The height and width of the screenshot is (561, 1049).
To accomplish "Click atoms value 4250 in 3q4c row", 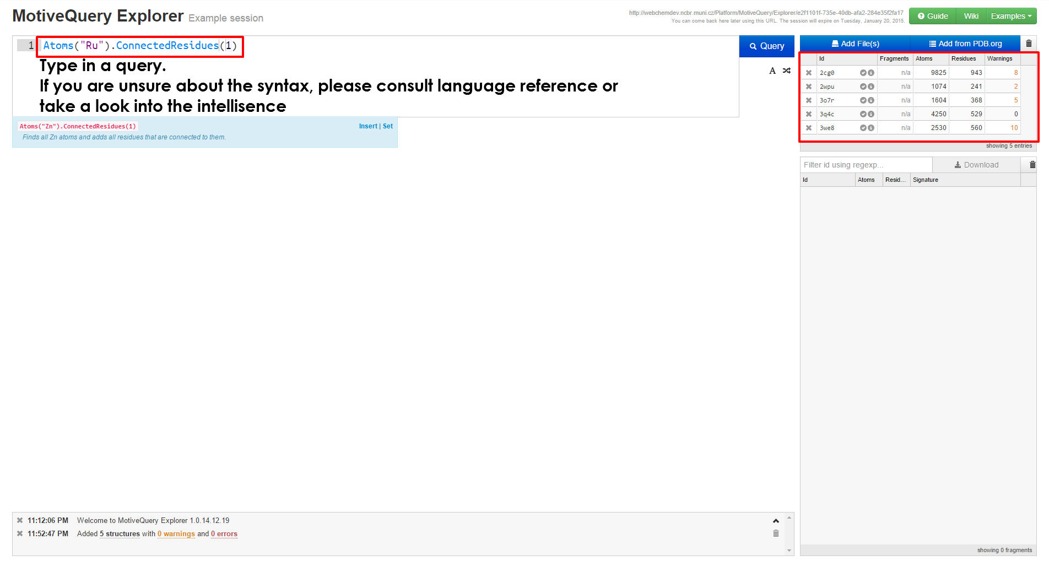I will (938, 114).
